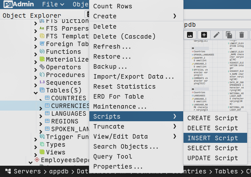Click the clone table icon in ERD toolbar
Image resolution: width=251 pixels, height=177 pixels.
click(229, 35)
